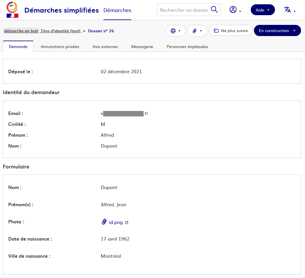Click the external link icon beside id.png

click(x=127, y=223)
